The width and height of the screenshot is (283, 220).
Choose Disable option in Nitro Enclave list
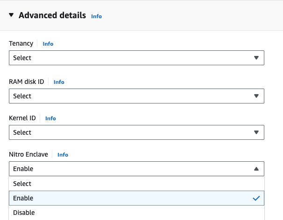[x=24, y=213]
